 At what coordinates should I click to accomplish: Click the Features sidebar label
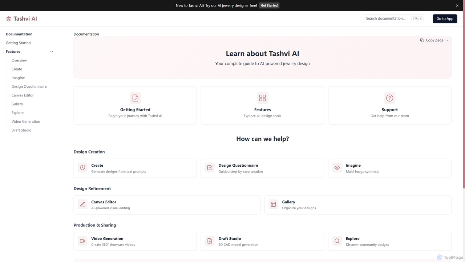[13, 52]
